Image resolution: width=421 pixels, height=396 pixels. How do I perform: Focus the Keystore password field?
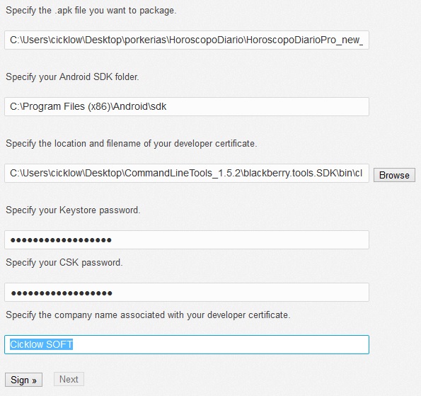tap(187, 240)
